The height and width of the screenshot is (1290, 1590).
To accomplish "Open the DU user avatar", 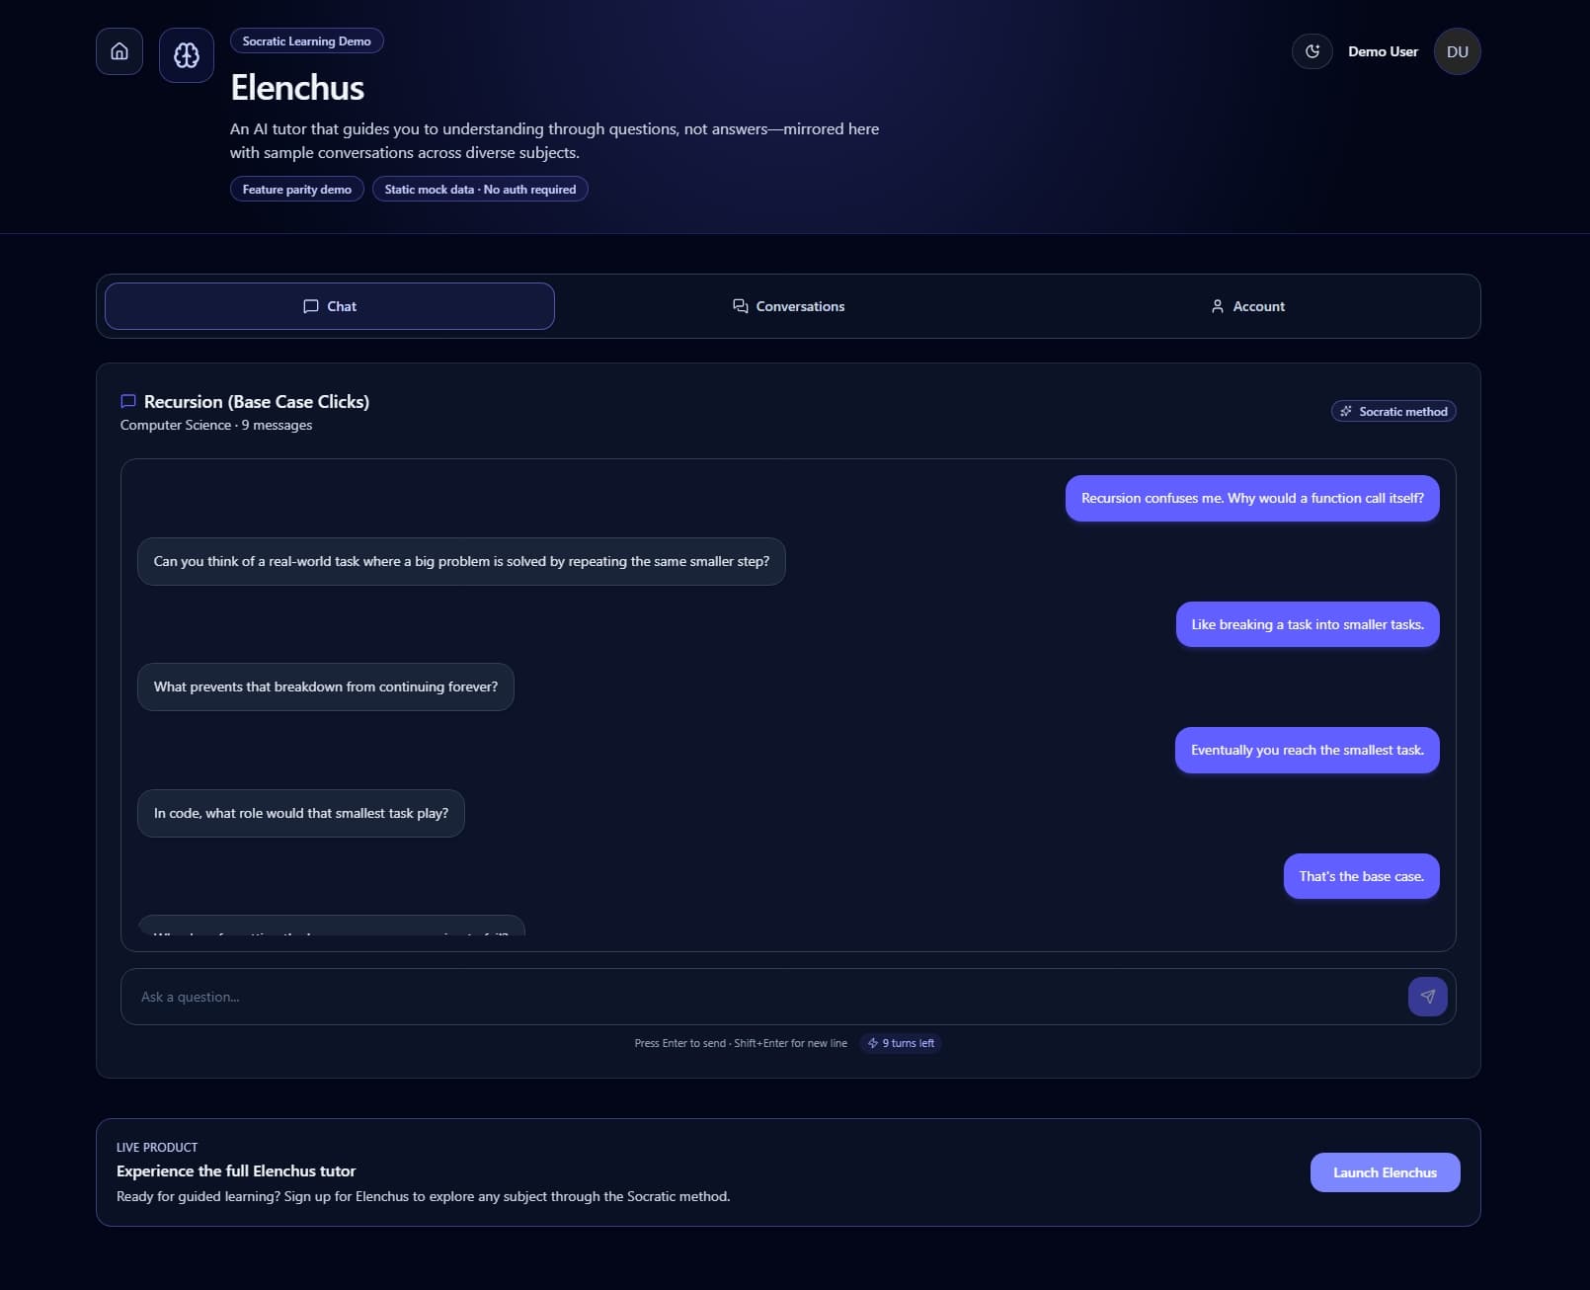I will click(1457, 51).
